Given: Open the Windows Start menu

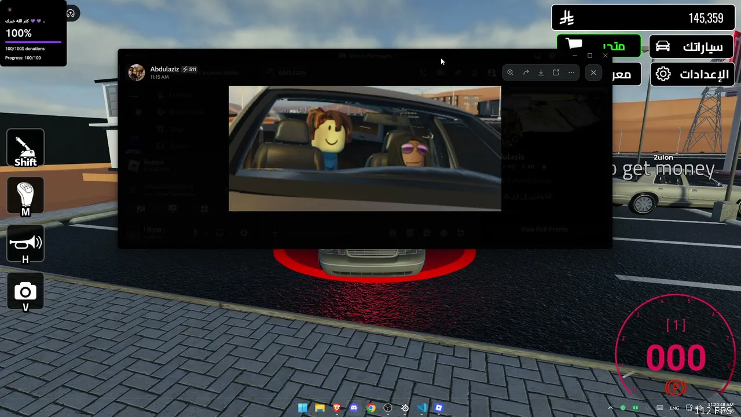Looking at the screenshot, I should tap(303, 408).
